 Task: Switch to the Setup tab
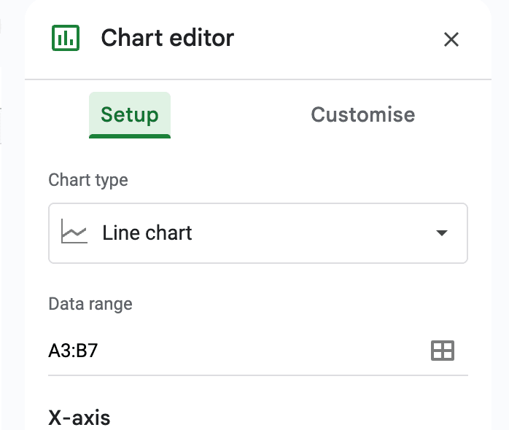click(x=130, y=114)
